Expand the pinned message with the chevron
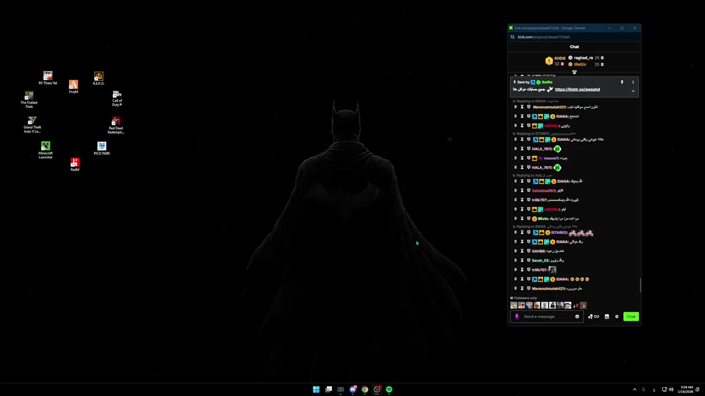Image resolution: width=705 pixels, height=396 pixels. click(x=633, y=91)
